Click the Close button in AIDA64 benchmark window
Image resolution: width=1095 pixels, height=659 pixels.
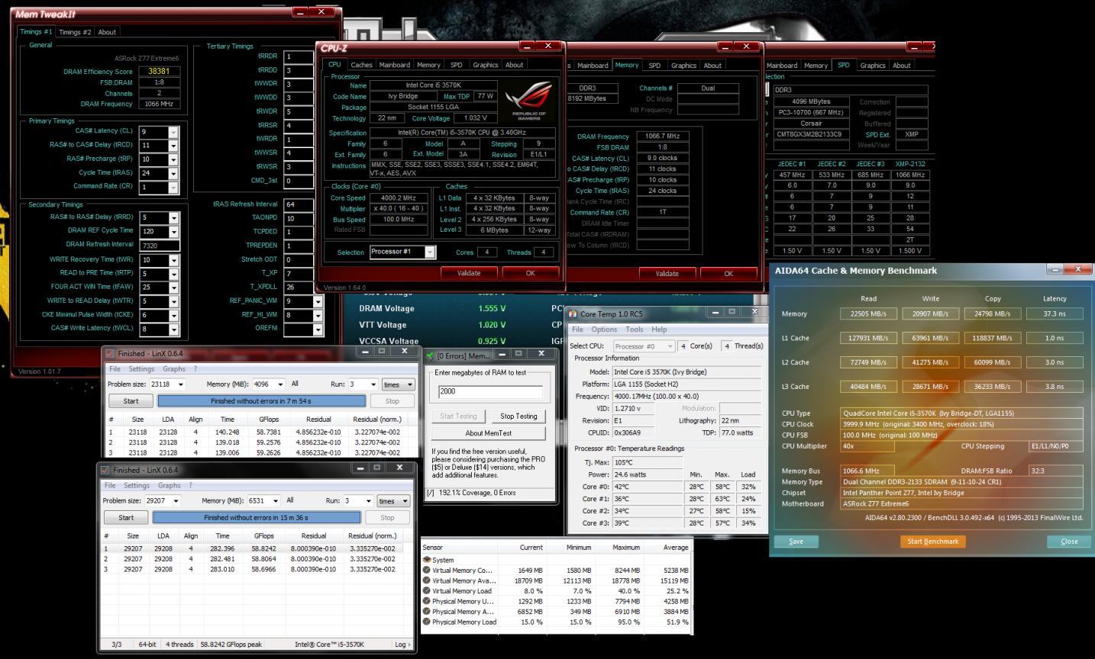pos(1069,542)
